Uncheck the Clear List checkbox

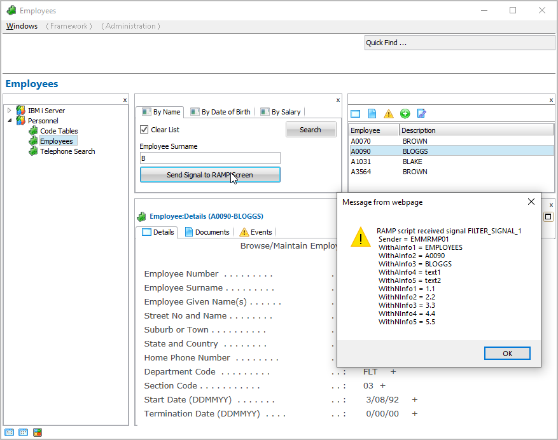click(x=144, y=130)
